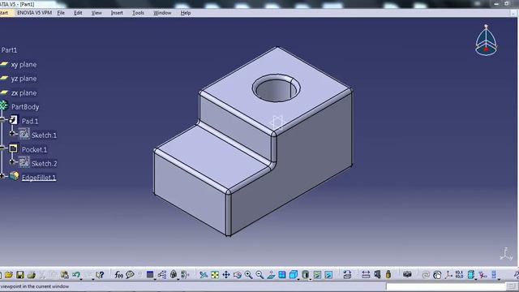
Task: Open the ENOVIA V5 VPM menu
Action: (34, 13)
